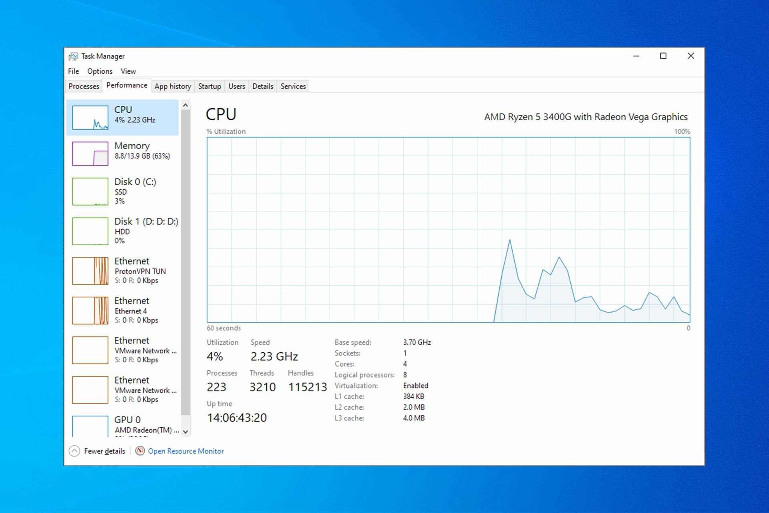Expand the App history tab panel
The width and height of the screenshot is (769, 513).
tap(172, 86)
